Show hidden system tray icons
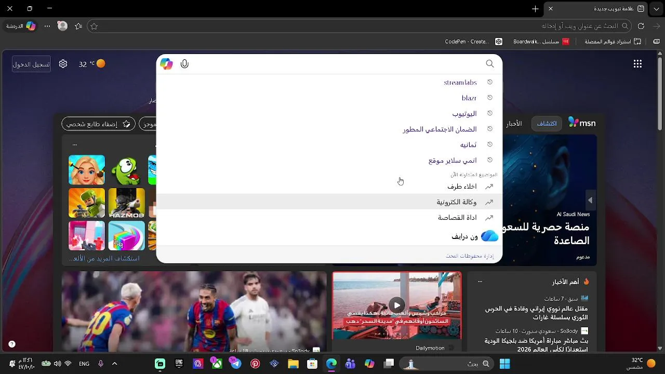Screen dimensions: 665x374 point(114,364)
